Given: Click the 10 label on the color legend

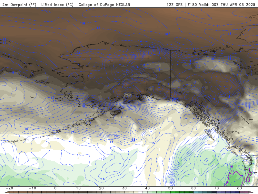Looking at the screenshot, I should click(78, 188).
